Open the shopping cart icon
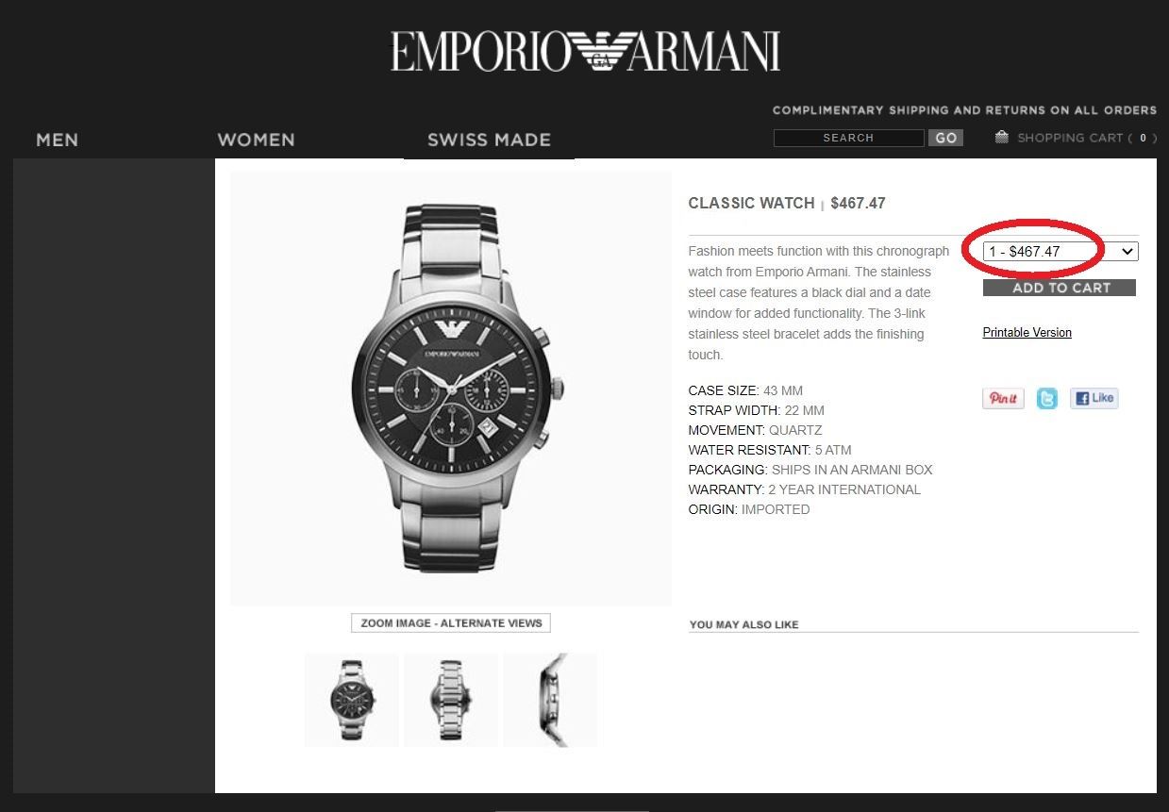 (1002, 138)
